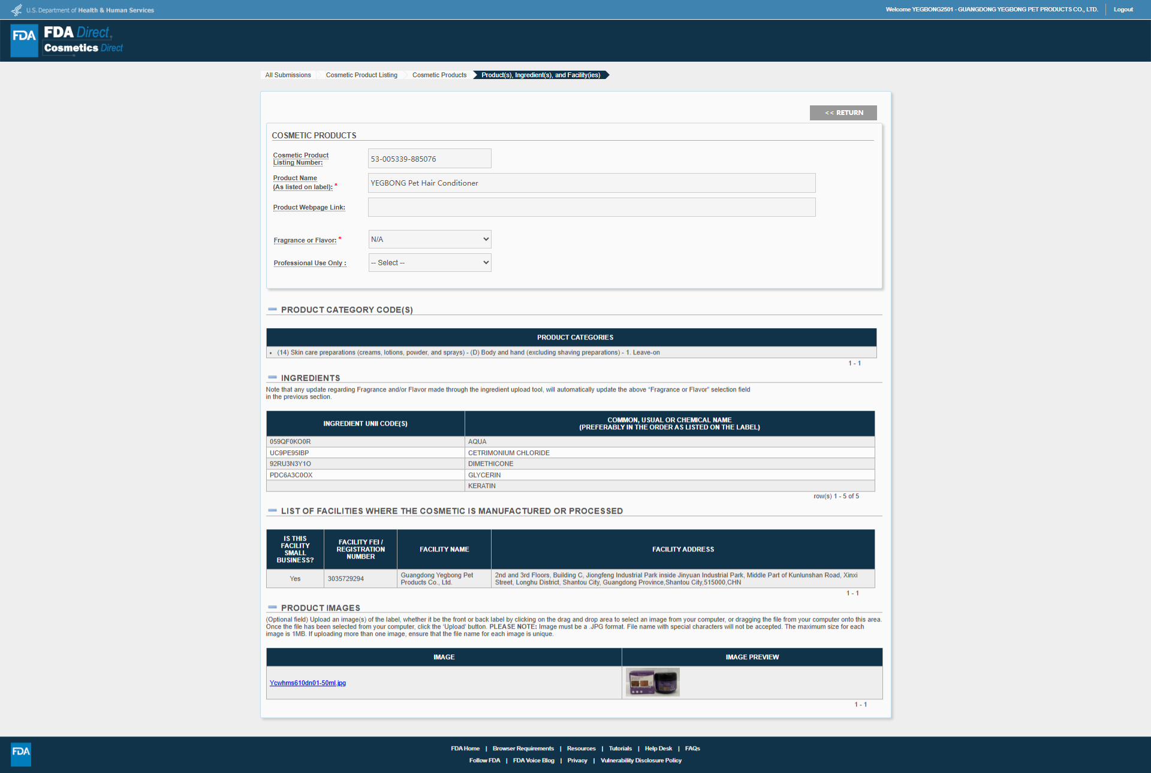Click the Product Categories table header
The width and height of the screenshot is (1151, 773).
pyautogui.click(x=571, y=338)
